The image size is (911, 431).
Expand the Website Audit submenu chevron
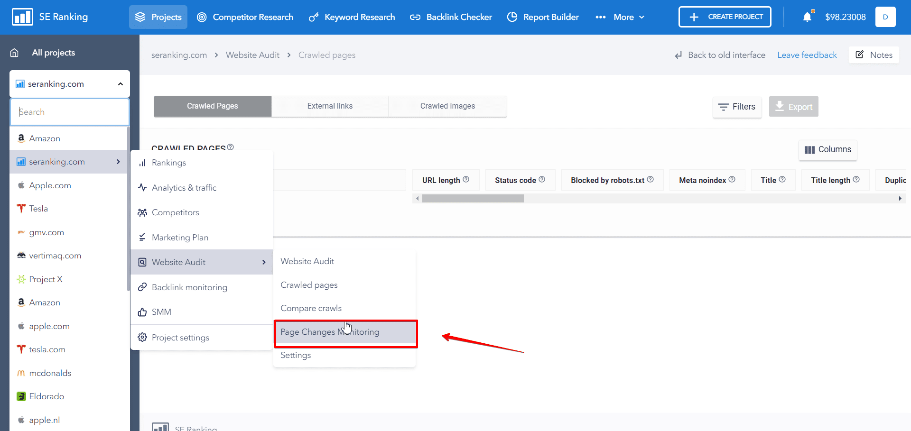(264, 262)
